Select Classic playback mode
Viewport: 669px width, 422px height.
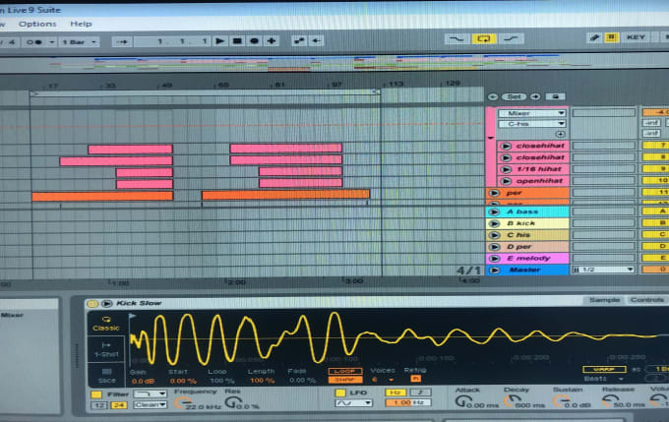coord(106,324)
